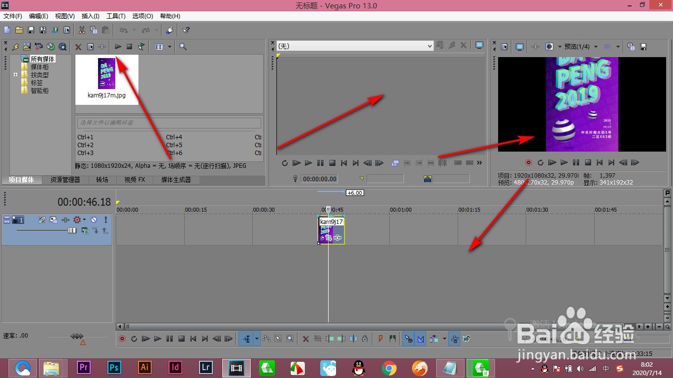The width and height of the screenshot is (673, 378).
Task: Create a new project from main toolbar
Action: 7,30
